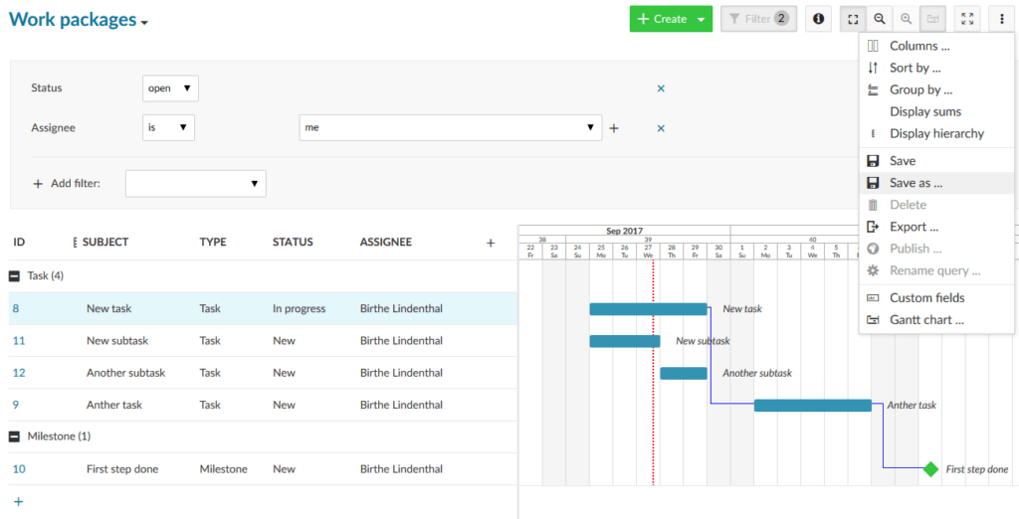Open the Assignee value dropdown showing 'me'

click(450, 128)
